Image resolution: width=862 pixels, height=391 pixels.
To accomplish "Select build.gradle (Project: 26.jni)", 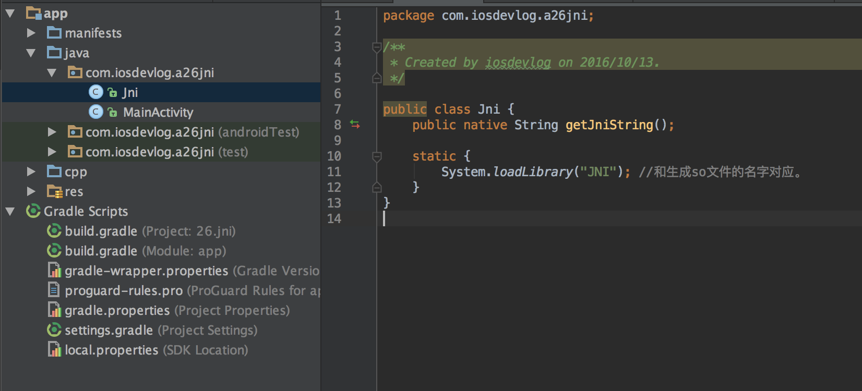I will click(x=150, y=231).
